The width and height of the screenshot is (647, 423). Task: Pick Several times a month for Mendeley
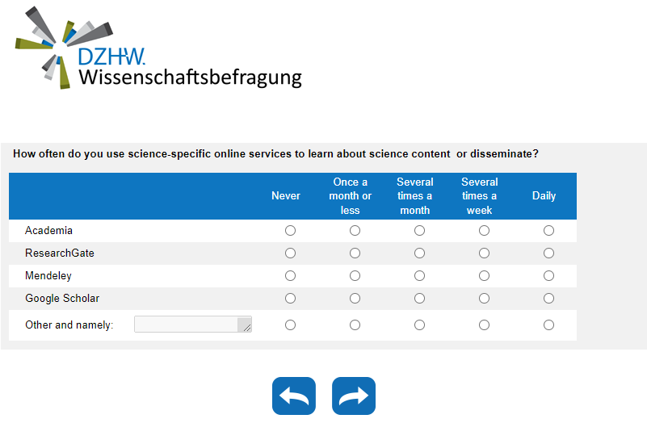(420, 276)
